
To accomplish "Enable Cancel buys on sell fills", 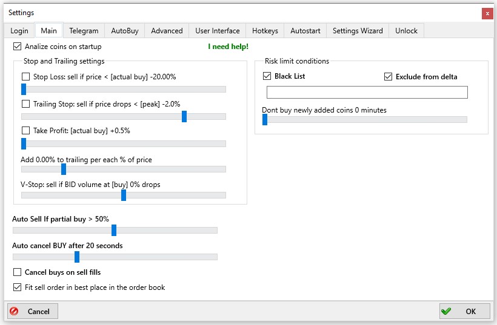I will 17,272.
